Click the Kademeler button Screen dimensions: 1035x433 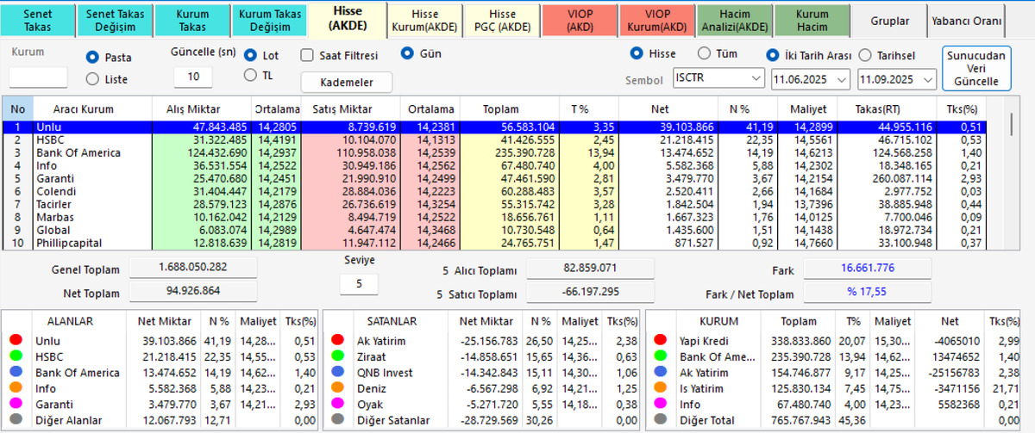346,83
